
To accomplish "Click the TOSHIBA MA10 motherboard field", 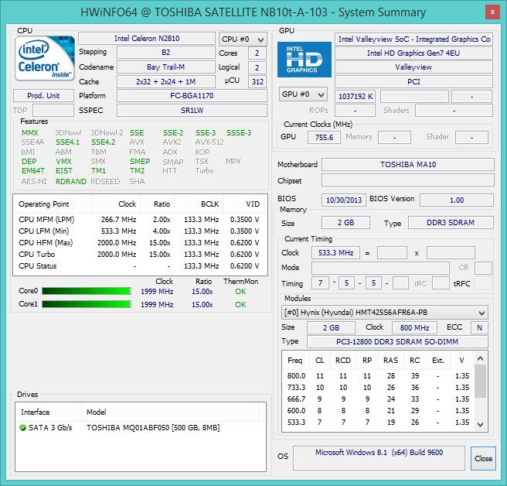I will (407, 165).
